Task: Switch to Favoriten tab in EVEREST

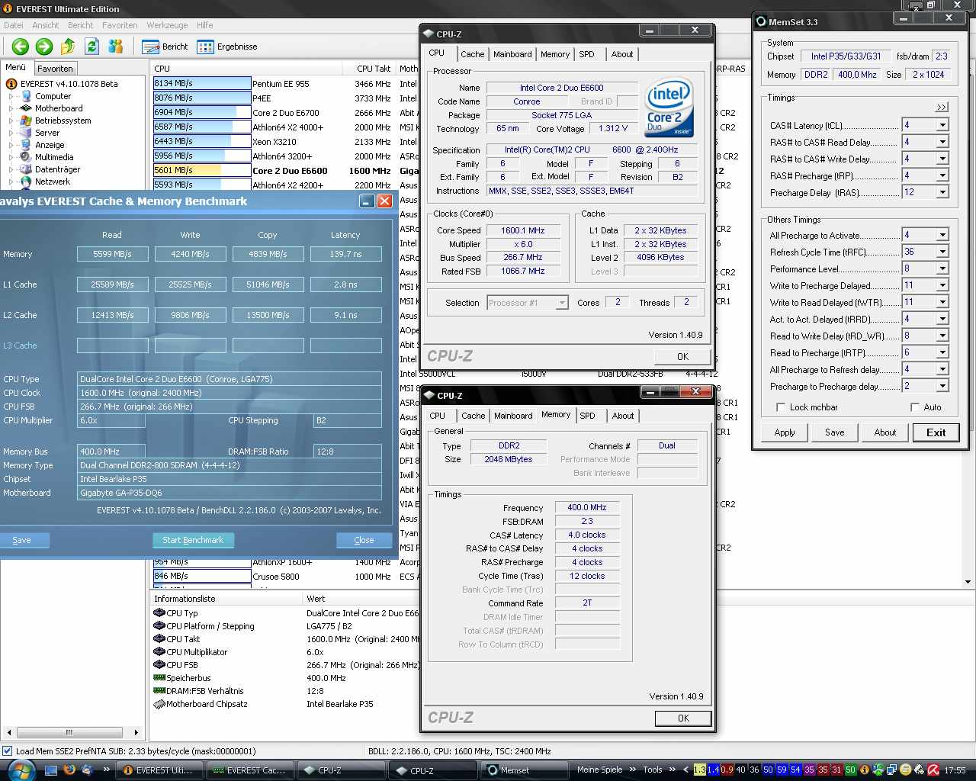Action: point(55,68)
